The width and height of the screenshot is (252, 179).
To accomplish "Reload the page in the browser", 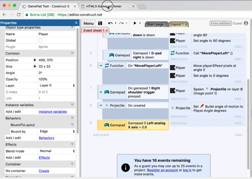I will click(x=18, y=15).
